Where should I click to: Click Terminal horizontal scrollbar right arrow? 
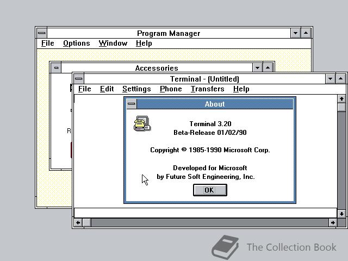333,222
